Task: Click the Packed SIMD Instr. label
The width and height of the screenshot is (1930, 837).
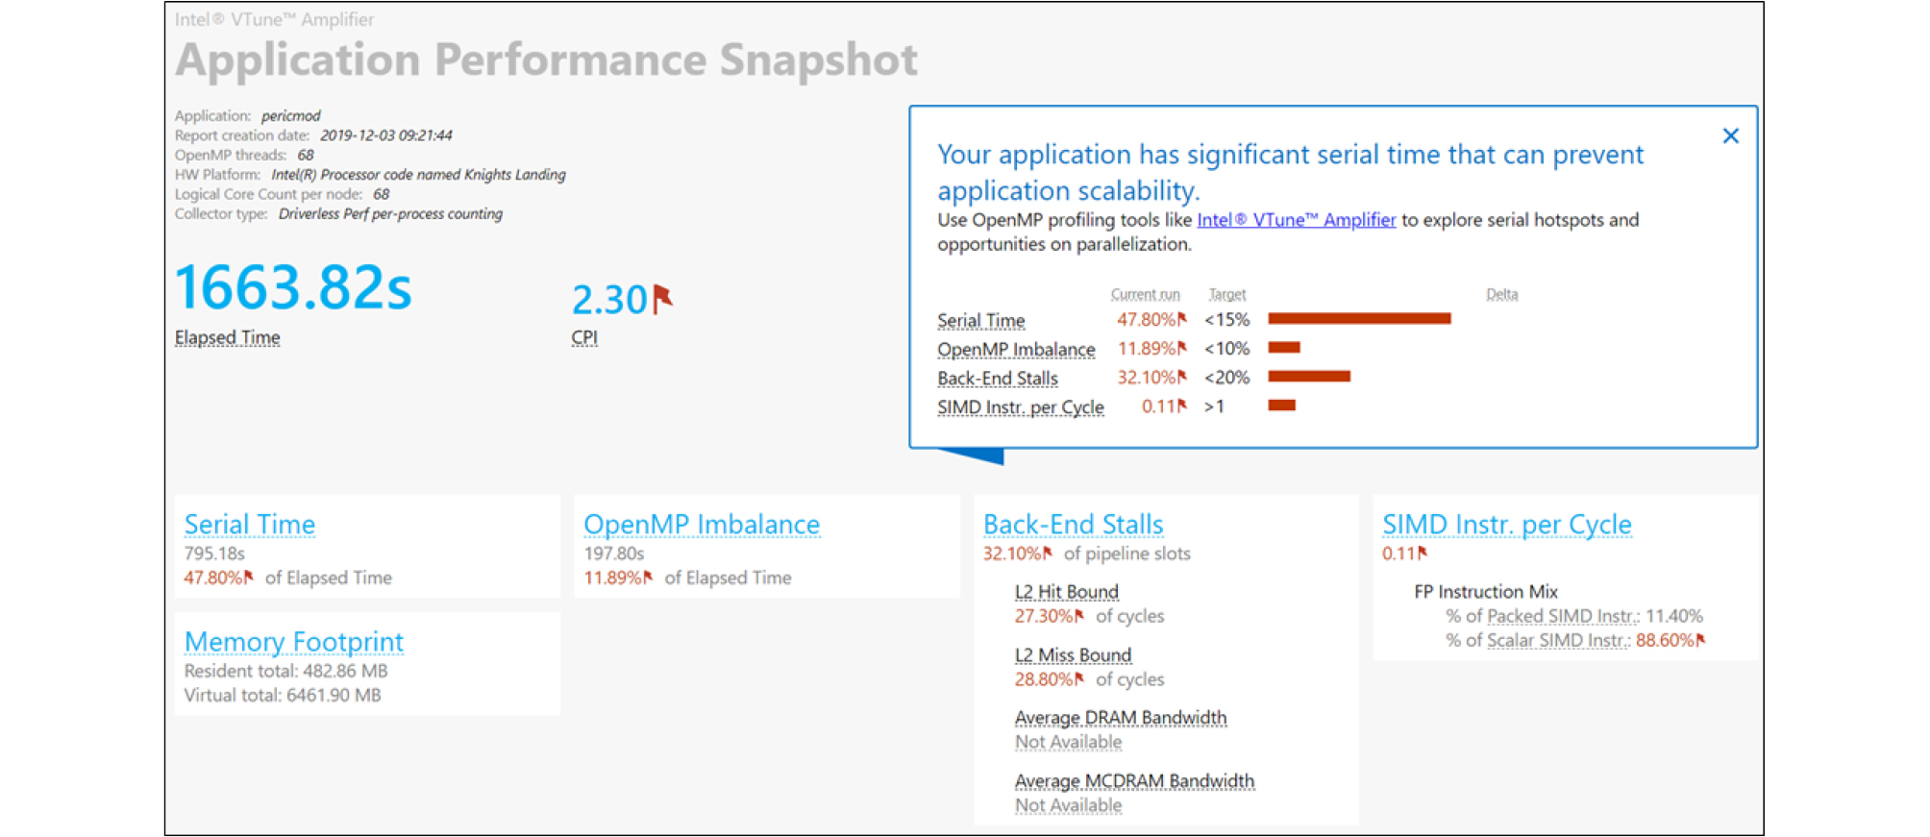Action: (1562, 616)
